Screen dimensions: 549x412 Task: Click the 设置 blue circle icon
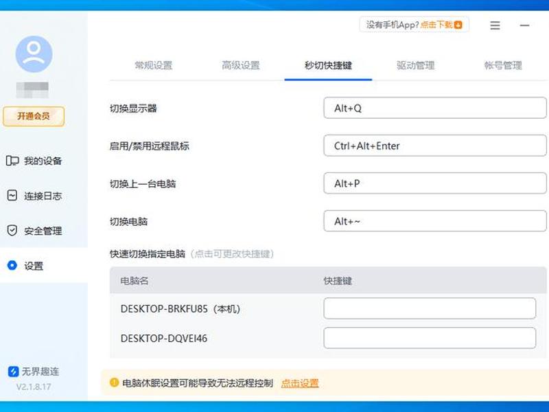tap(12, 266)
